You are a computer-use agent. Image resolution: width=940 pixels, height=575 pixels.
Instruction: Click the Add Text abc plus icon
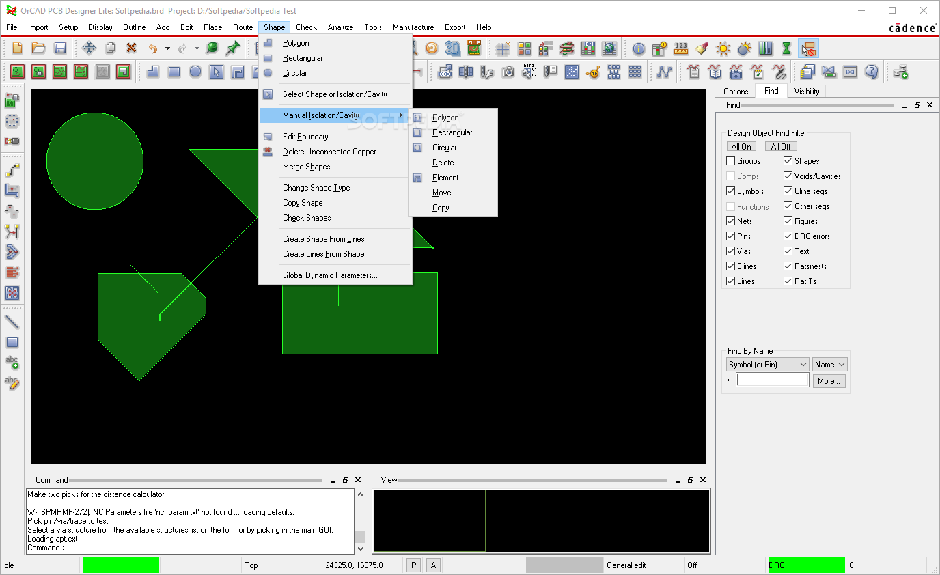pyautogui.click(x=12, y=363)
